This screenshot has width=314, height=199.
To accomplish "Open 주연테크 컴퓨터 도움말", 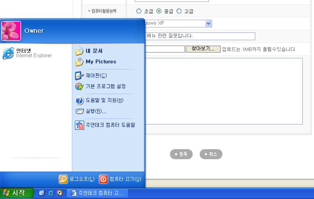I will click(x=110, y=125).
